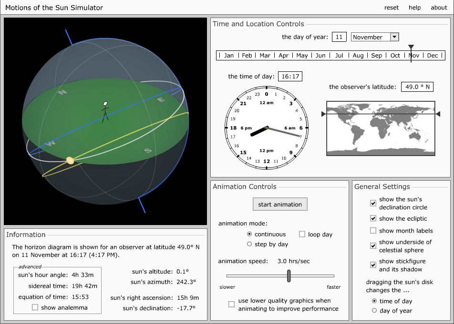
Task: Click the world map latitude selector
Action: (381, 128)
